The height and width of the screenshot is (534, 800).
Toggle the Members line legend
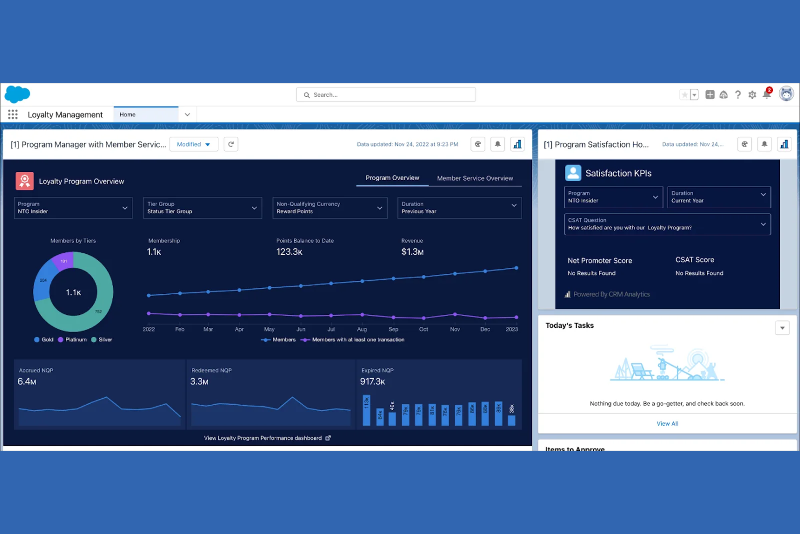pos(278,340)
